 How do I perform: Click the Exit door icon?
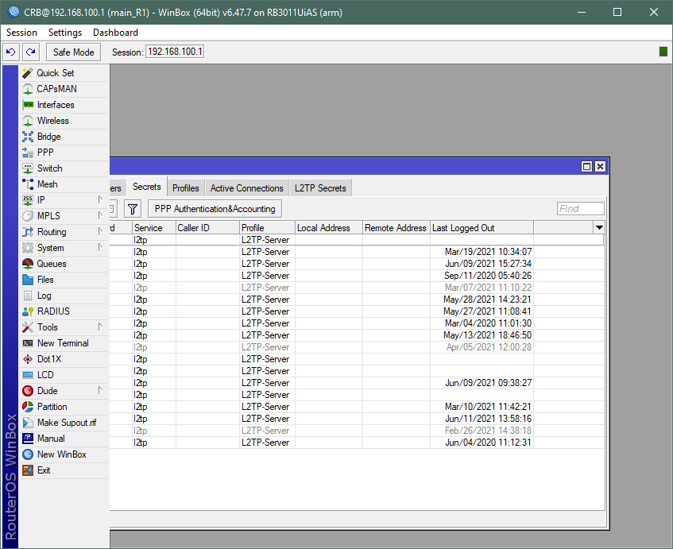coord(28,470)
